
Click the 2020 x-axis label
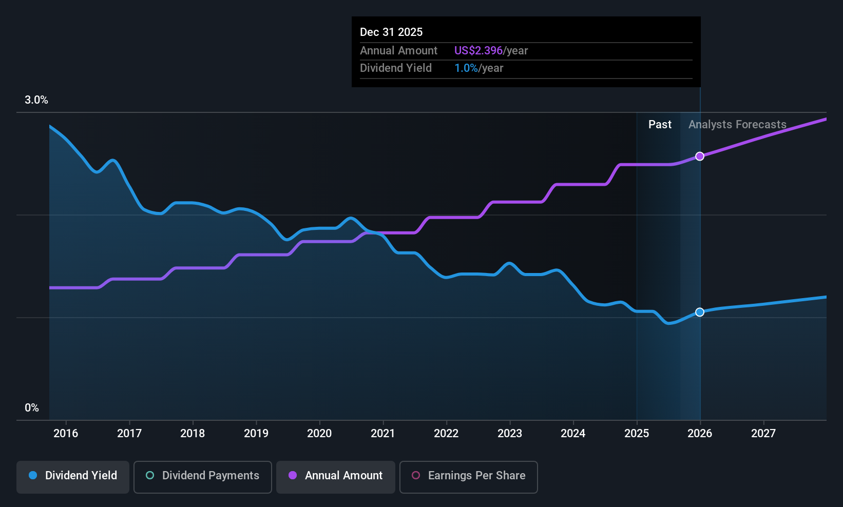pyautogui.click(x=319, y=433)
